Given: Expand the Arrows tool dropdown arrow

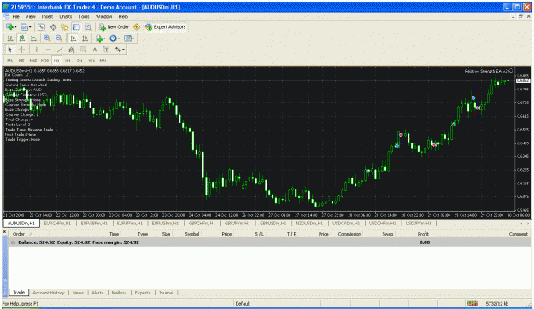Looking at the screenshot, I should pos(123,50).
